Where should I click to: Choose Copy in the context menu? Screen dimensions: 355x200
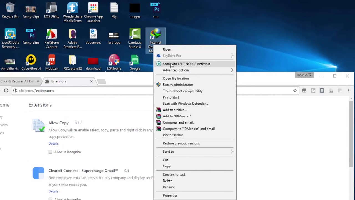click(x=195, y=166)
